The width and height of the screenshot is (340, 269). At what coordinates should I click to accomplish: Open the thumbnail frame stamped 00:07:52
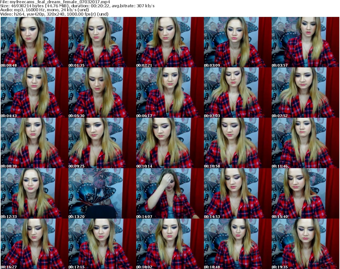pos(305,93)
